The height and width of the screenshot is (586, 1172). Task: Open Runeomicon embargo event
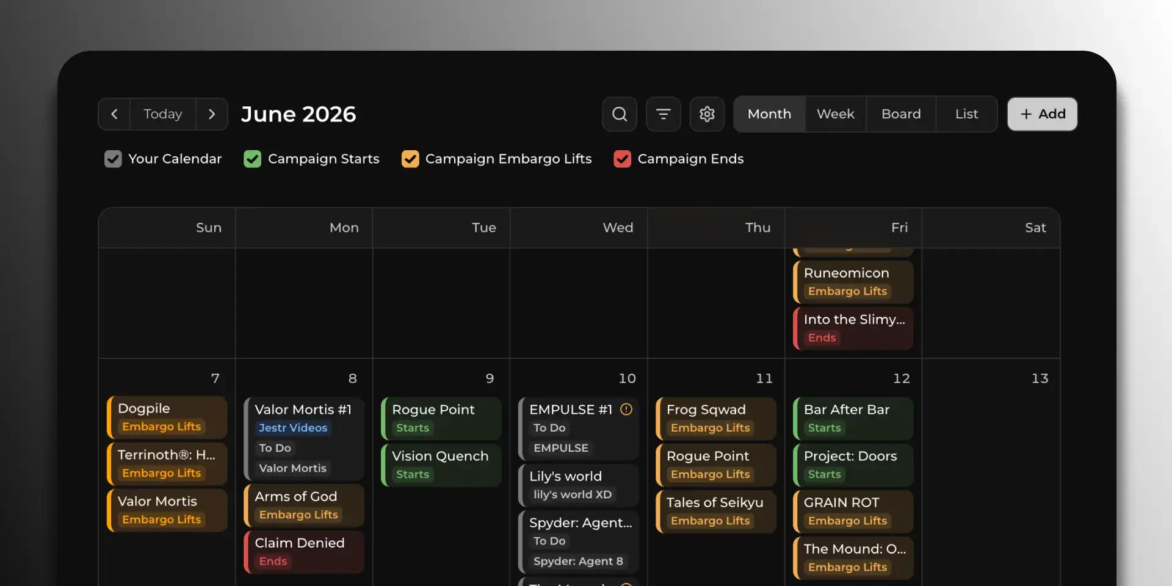[x=853, y=282]
